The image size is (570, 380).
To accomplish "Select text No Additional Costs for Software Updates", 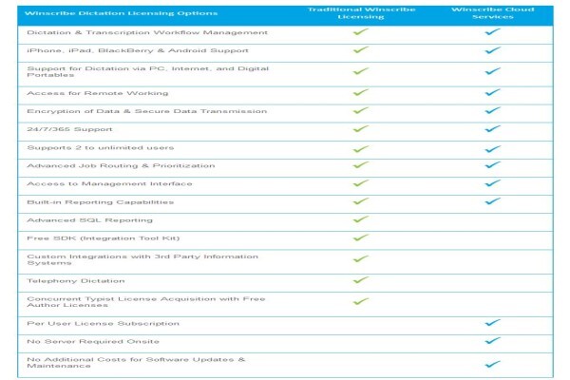I will coord(136,363).
